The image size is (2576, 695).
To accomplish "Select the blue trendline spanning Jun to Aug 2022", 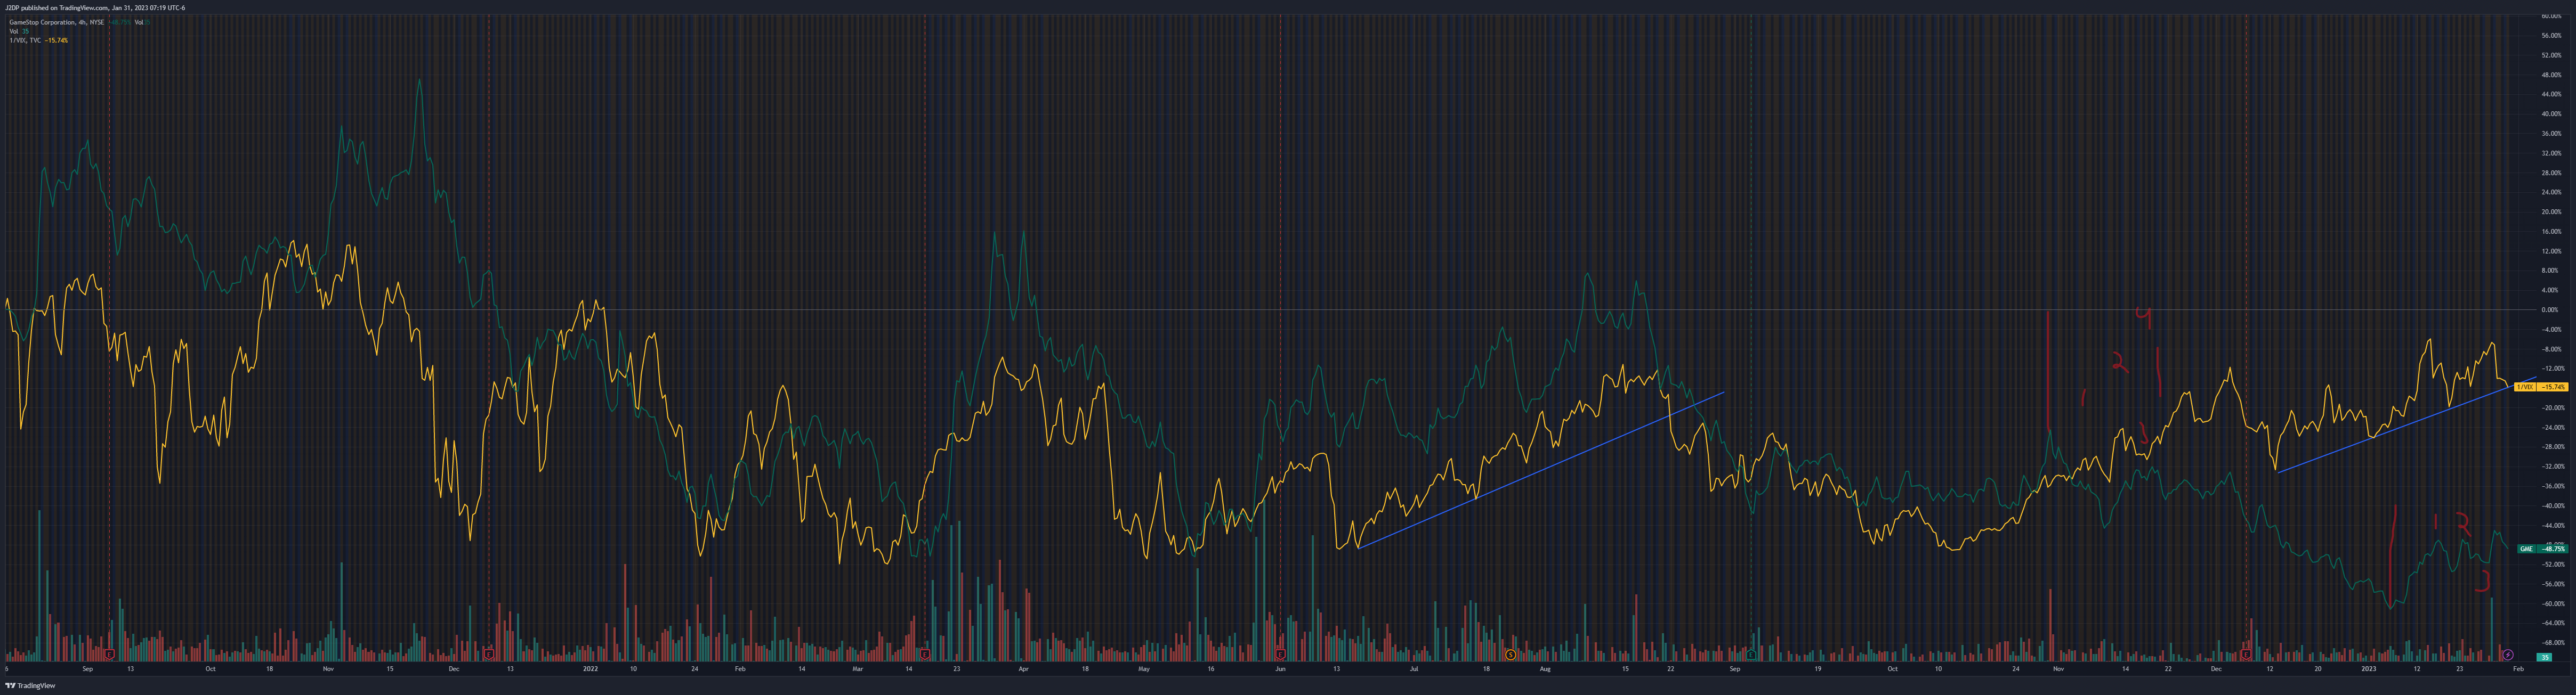I will pos(1541,469).
